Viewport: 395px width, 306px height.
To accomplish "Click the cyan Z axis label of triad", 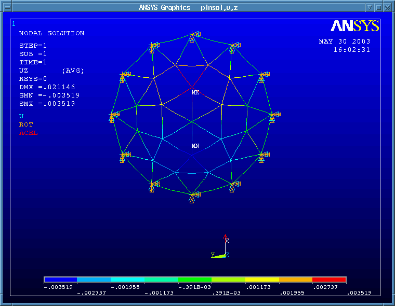I will tap(227, 255).
